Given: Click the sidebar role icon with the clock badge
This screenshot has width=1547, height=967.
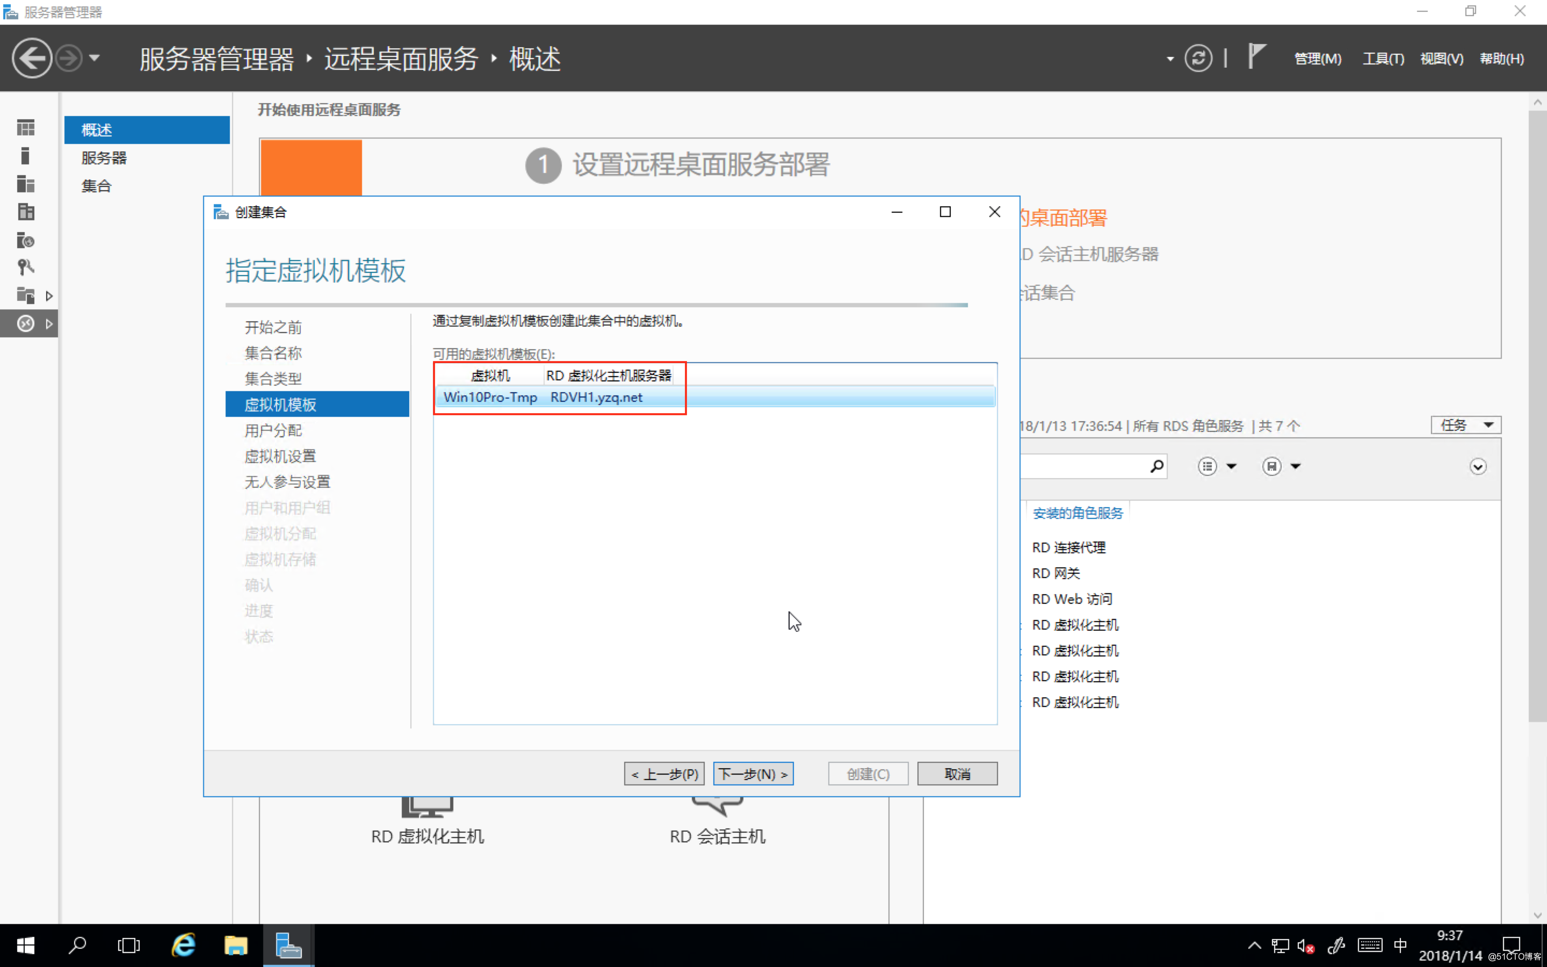Looking at the screenshot, I should pyautogui.click(x=26, y=240).
